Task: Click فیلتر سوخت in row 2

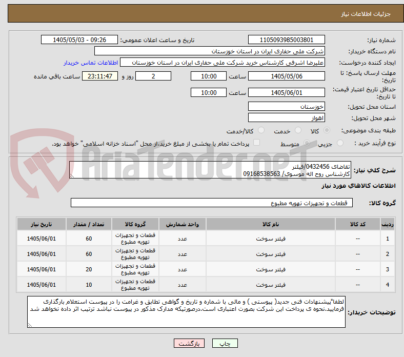Action: click(x=270, y=254)
